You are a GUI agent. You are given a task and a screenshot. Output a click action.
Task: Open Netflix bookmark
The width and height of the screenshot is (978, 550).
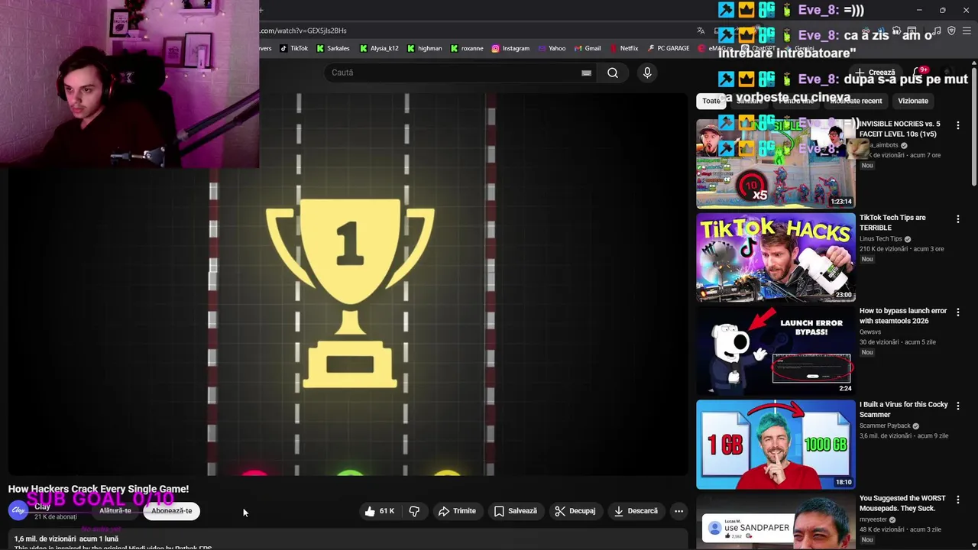click(x=623, y=48)
